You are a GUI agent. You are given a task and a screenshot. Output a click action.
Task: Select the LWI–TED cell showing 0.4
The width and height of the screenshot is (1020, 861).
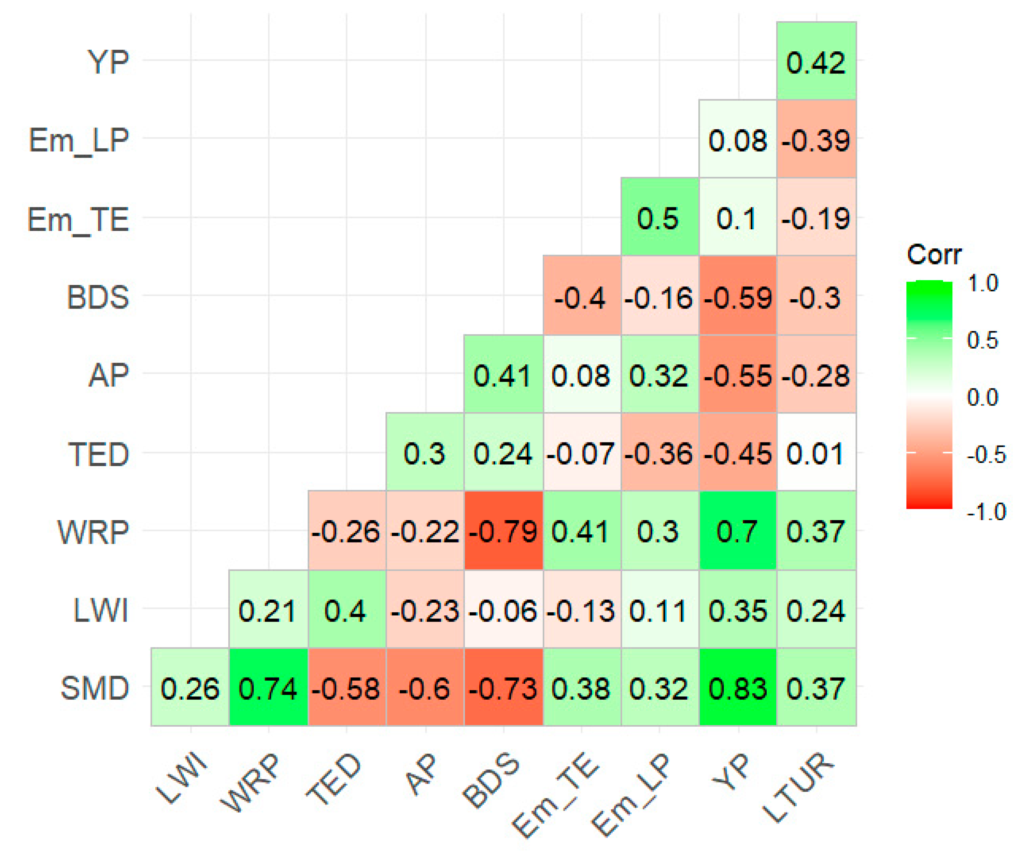pyautogui.click(x=346, y=609)
